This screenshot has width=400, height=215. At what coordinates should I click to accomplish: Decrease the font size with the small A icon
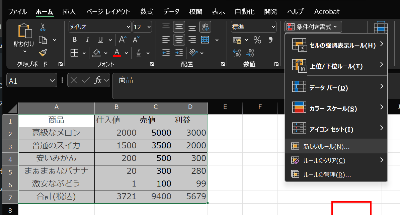coord(136,40)
